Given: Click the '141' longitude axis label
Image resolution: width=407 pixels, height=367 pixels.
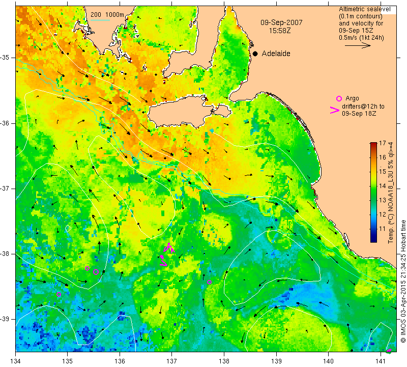Looking at the screenshot, I should point(381,361).
